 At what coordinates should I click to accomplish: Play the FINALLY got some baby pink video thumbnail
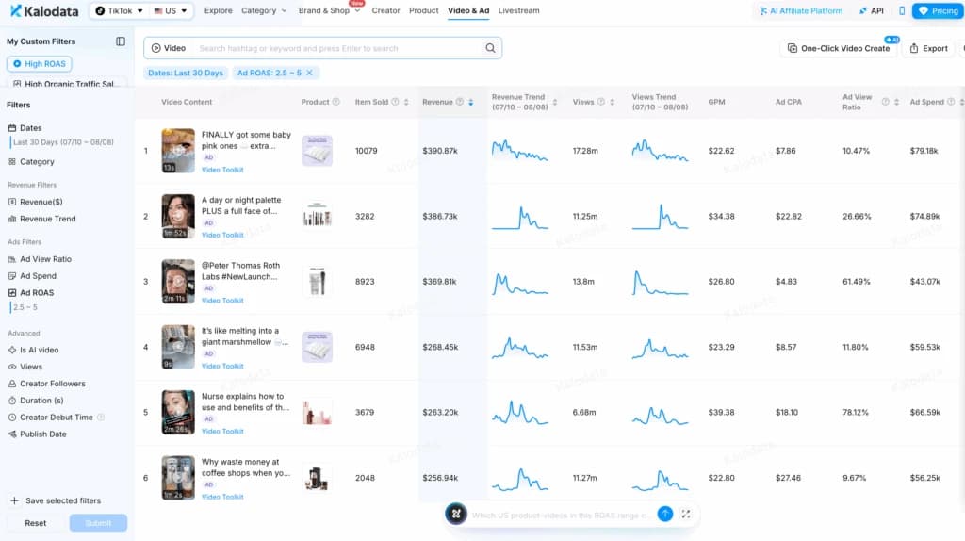point(178,151)
